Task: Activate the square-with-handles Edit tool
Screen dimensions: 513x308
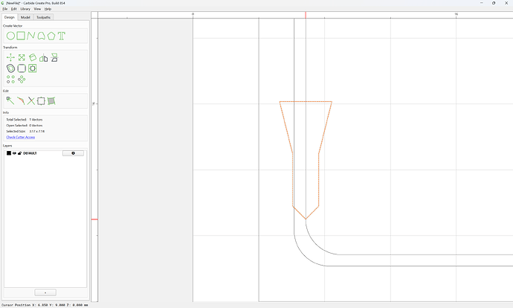Action: 41,101
